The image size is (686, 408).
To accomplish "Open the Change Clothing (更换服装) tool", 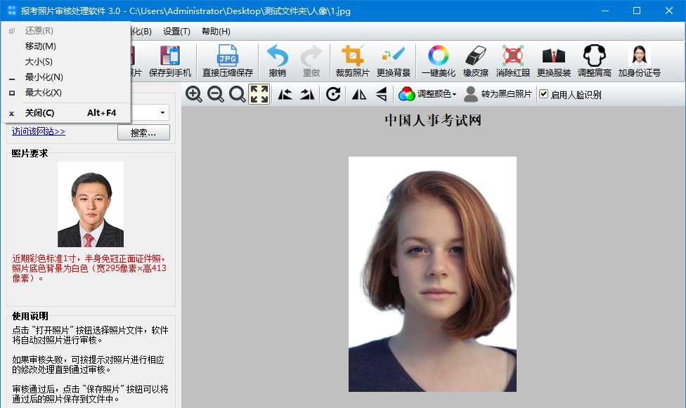I will click(553, 61).
